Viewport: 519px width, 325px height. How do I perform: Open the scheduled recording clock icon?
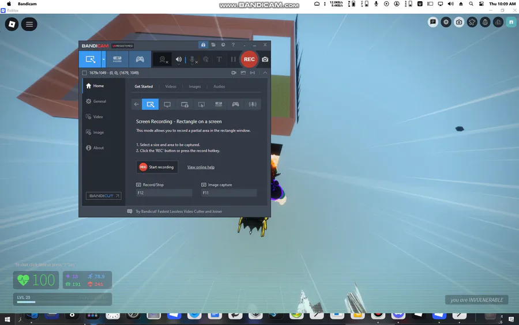223,44
